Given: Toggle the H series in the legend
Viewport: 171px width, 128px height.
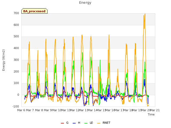Looking at the screenshot, I should [x=76, y=123].
